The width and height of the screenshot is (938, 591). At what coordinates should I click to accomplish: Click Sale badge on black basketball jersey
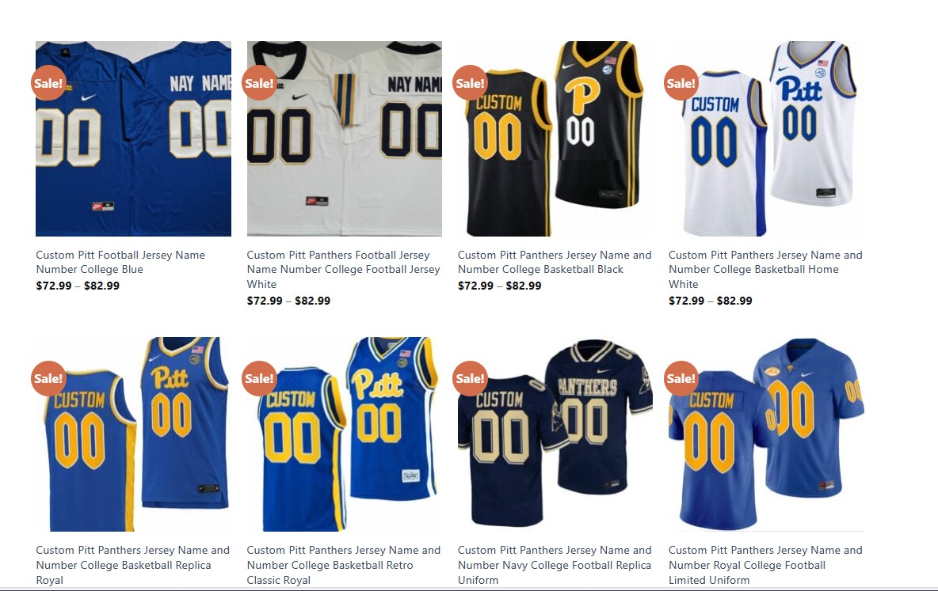(471, 82)
